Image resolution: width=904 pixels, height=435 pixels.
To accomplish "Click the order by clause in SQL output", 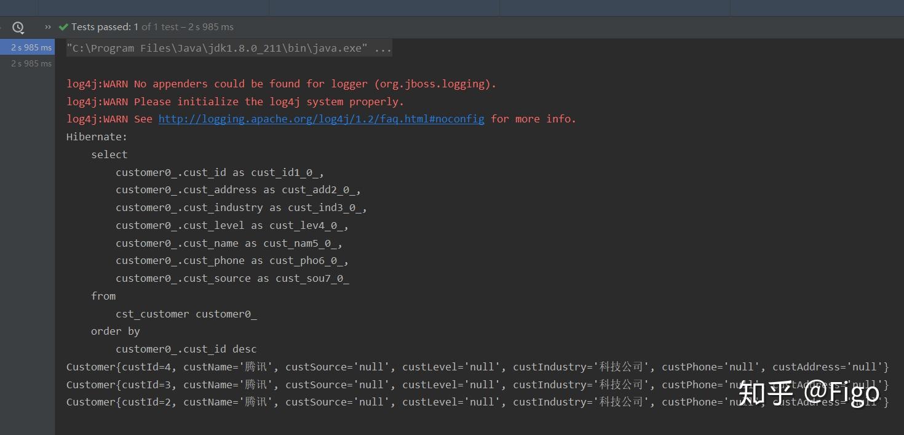I will coord(115,331).
